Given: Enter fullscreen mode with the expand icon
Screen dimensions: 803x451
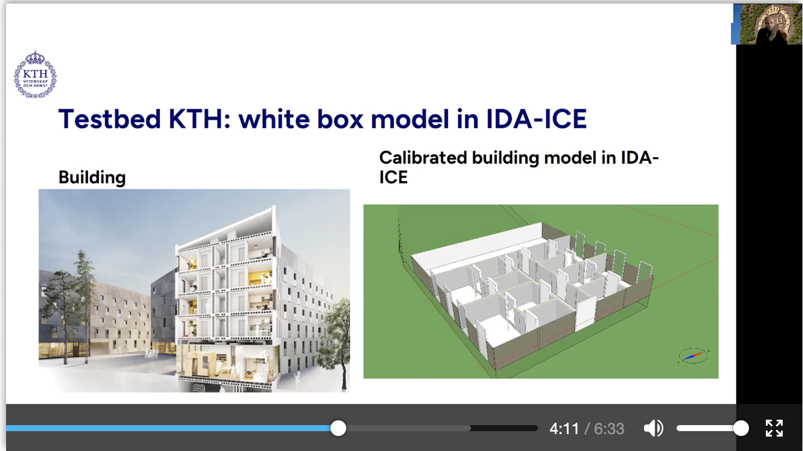Looking at the screenshot, I should tap(774, 428).
